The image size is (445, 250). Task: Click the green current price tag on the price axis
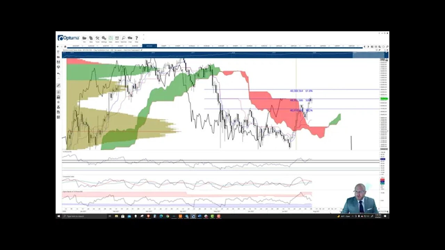pyautogui.click(x=384, y=99)
